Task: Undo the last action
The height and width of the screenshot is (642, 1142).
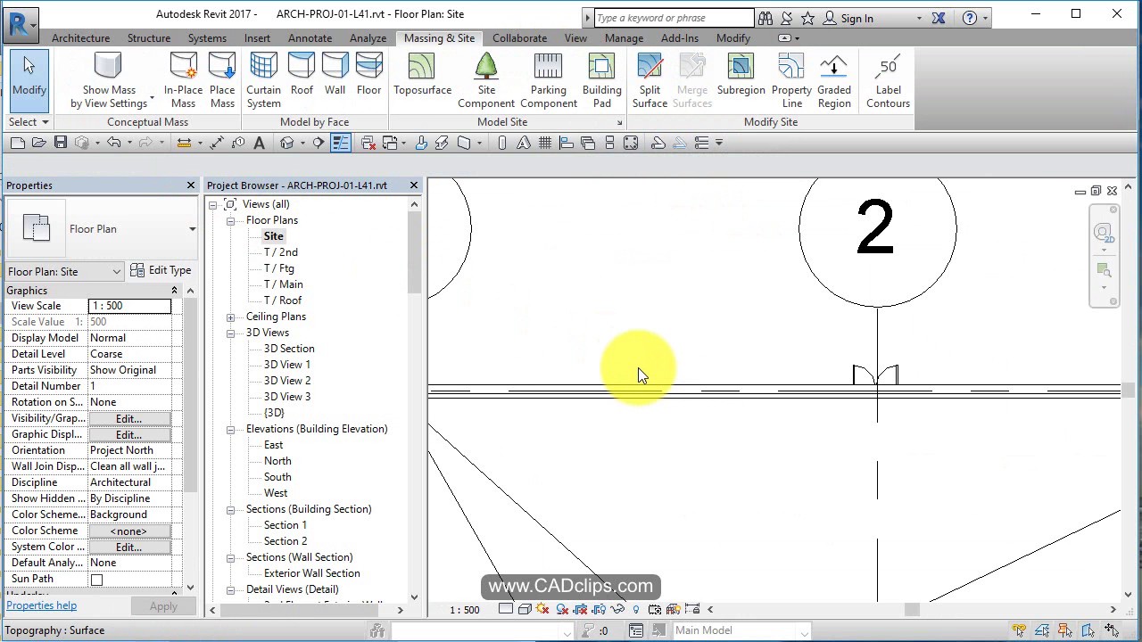Action: click(x=113, y=143)
